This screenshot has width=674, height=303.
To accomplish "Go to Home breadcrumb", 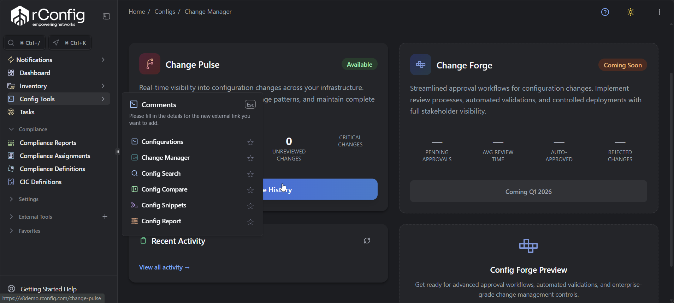I will (x=137, y=12).
